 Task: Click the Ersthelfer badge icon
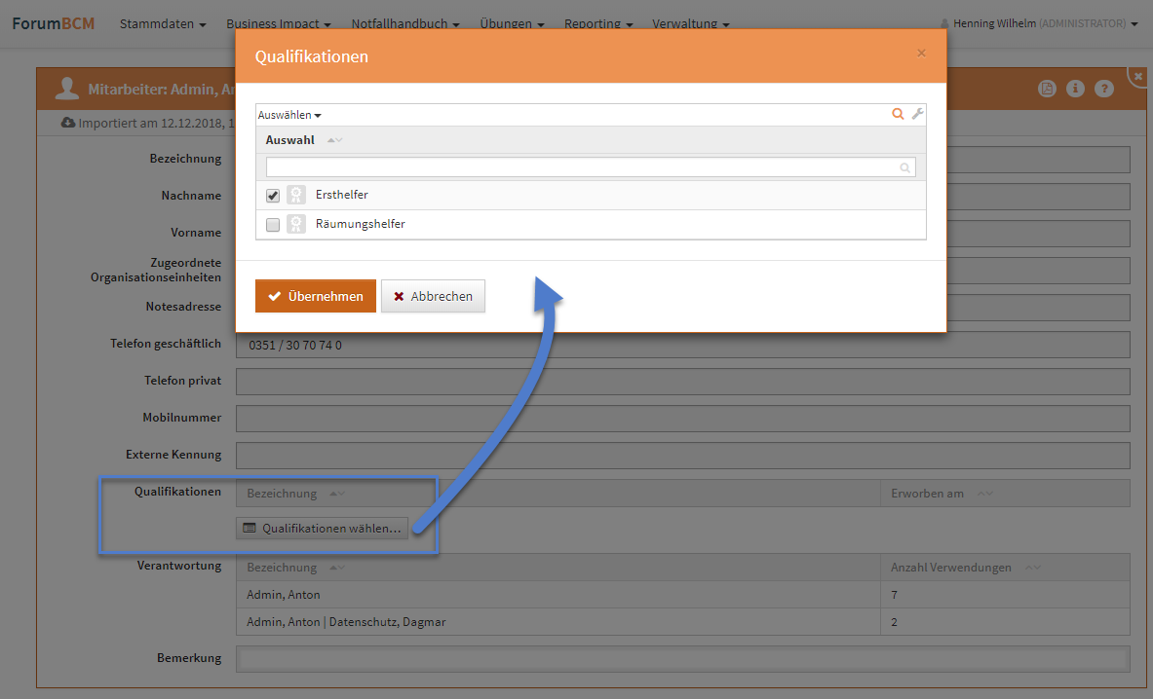point(296,195)
